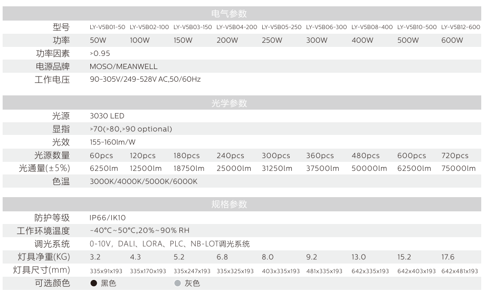
Task: Click the gray color swatch dot
Action: (177, 284)
